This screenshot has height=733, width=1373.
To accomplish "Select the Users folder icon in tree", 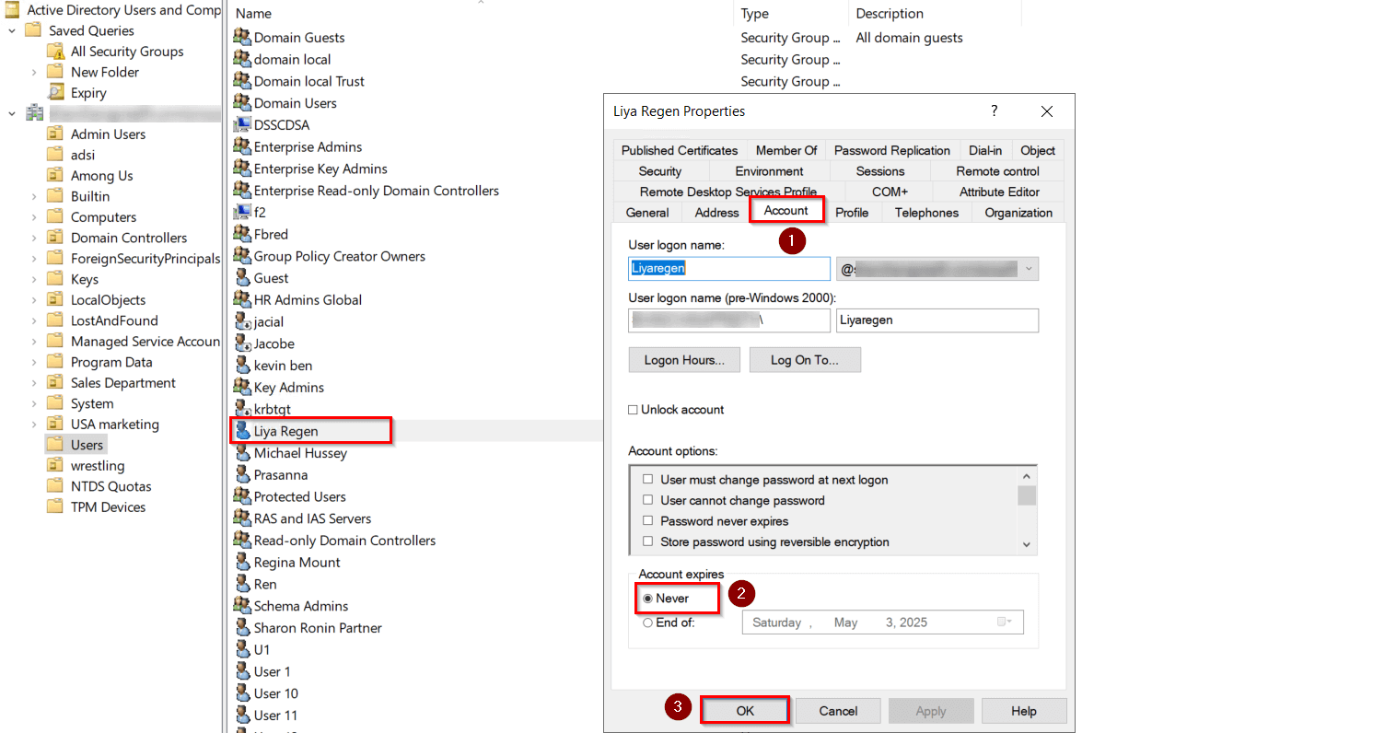I will click(55, 444).
